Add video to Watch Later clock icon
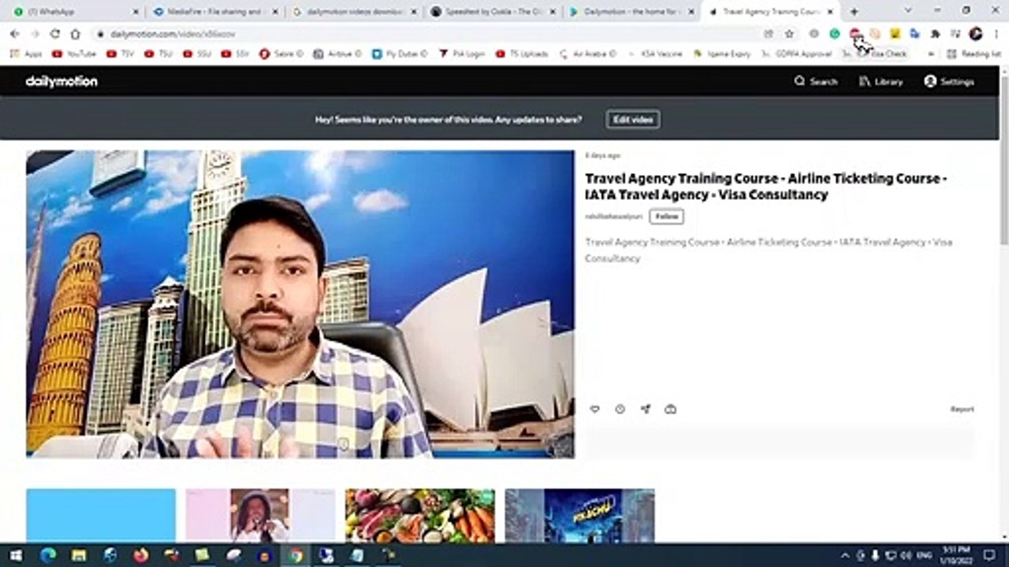The height and width of the screenshot is (567, 1009). click(x=620, y=409)
